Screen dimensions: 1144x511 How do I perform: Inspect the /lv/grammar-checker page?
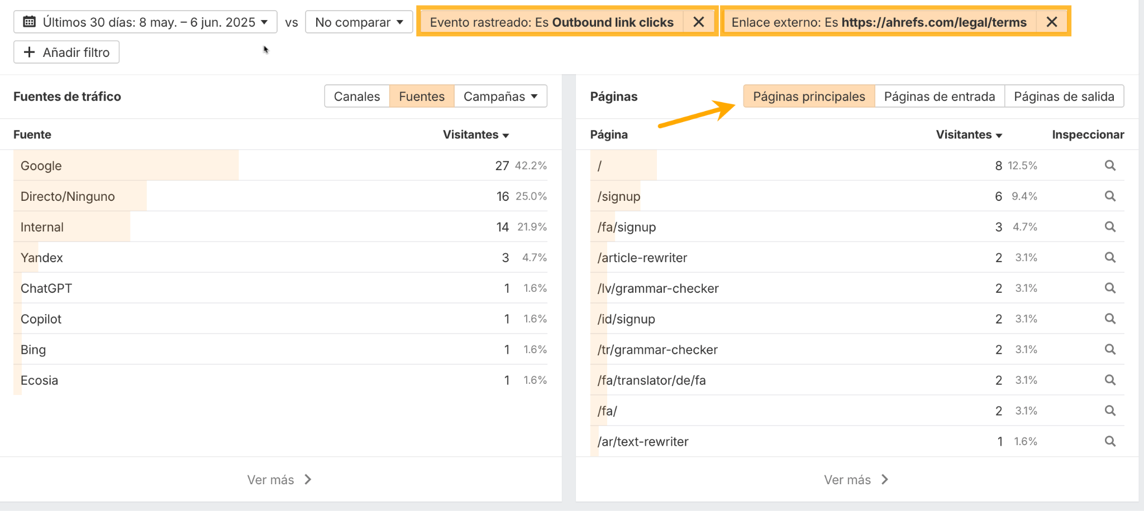click(1109, 288)
